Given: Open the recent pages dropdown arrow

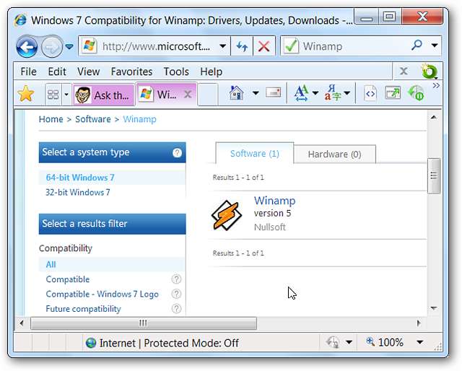Looking at the screenshot, I should (69, 46).
